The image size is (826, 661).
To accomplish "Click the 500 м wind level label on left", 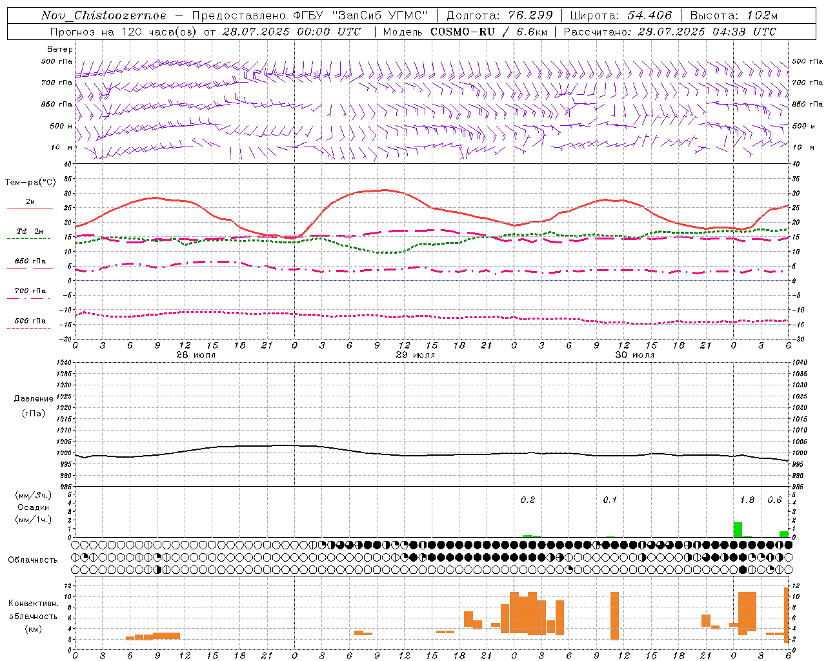I will click(61, 126).
